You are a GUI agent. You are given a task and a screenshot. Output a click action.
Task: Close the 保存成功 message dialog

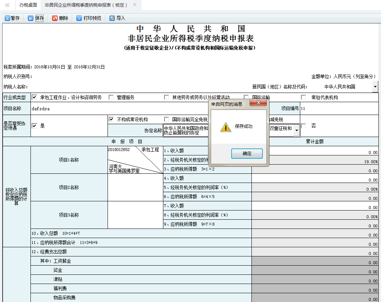[258, 103]
